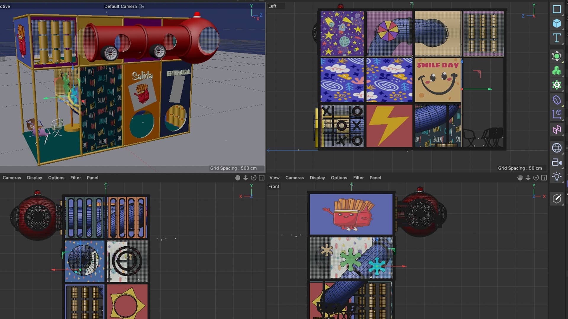568x319 pixels.
Task: Select the lightning bolt panel in Left view
Action: tap(389, 126)
